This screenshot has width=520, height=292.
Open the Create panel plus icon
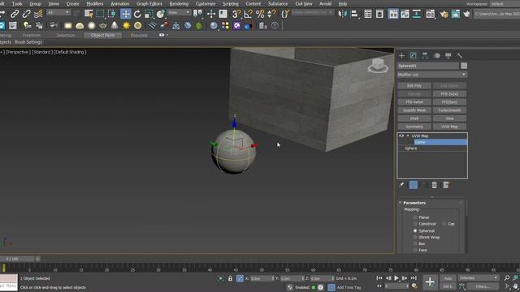[x=401, y=56]
